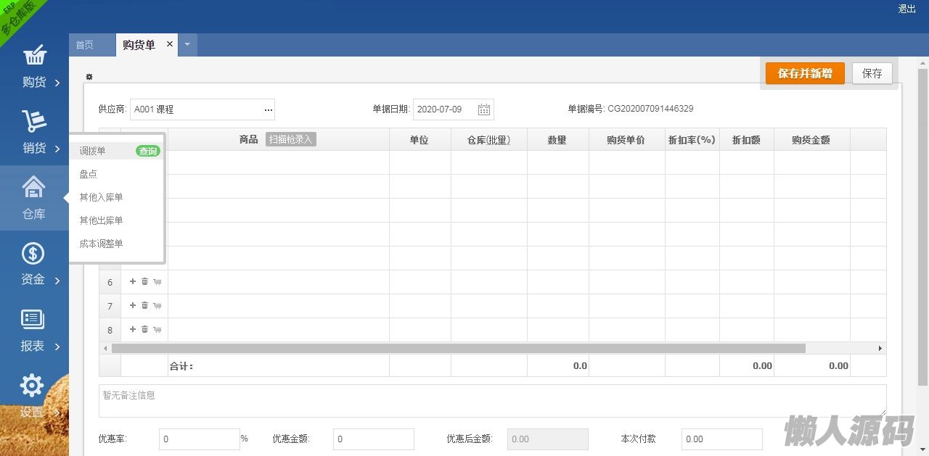Click the table's horizontal scrollbar
The height and width of the screenshot is (456, 929).
click(x=457, y=349)
